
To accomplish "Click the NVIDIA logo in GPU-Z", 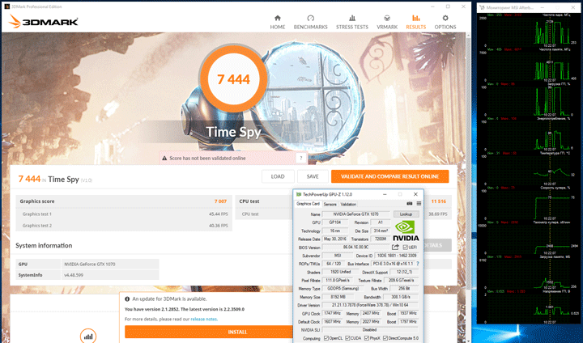I will (x=406, y=231).
